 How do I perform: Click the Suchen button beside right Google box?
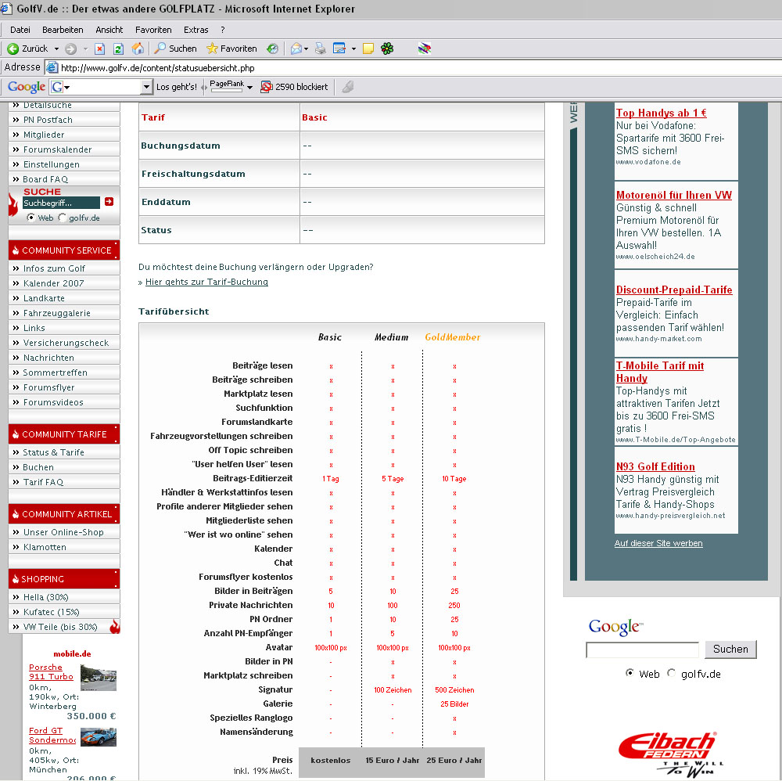click(730, 650)
